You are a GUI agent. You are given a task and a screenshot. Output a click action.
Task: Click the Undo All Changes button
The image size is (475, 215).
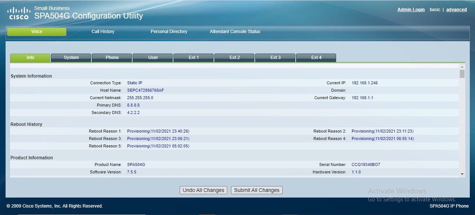click(x=204, y=190)
